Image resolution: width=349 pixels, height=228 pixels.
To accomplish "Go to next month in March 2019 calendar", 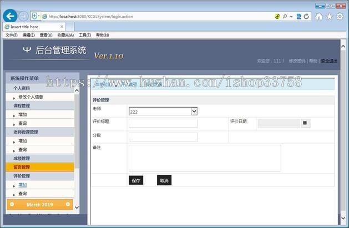I will (x=68, y=204).
